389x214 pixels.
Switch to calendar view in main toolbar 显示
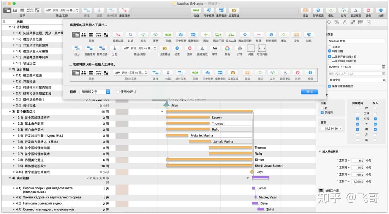point(22,10)
